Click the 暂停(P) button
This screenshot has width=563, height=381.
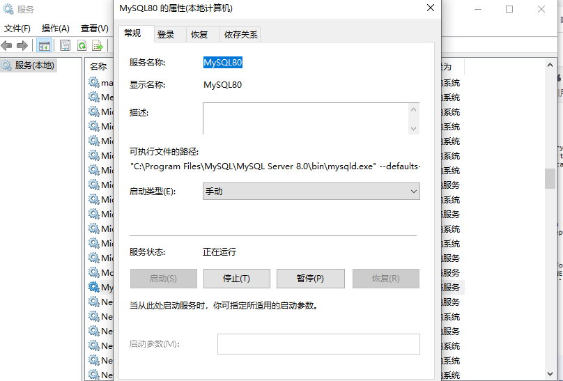coord(311,279)
